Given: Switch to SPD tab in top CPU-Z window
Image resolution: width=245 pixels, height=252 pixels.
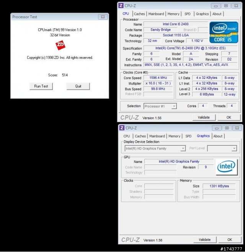Looking at the screenshot, I should [188, 14].
